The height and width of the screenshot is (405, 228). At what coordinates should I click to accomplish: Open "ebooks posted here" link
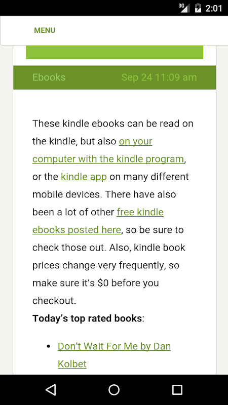(x=77, y=230)
